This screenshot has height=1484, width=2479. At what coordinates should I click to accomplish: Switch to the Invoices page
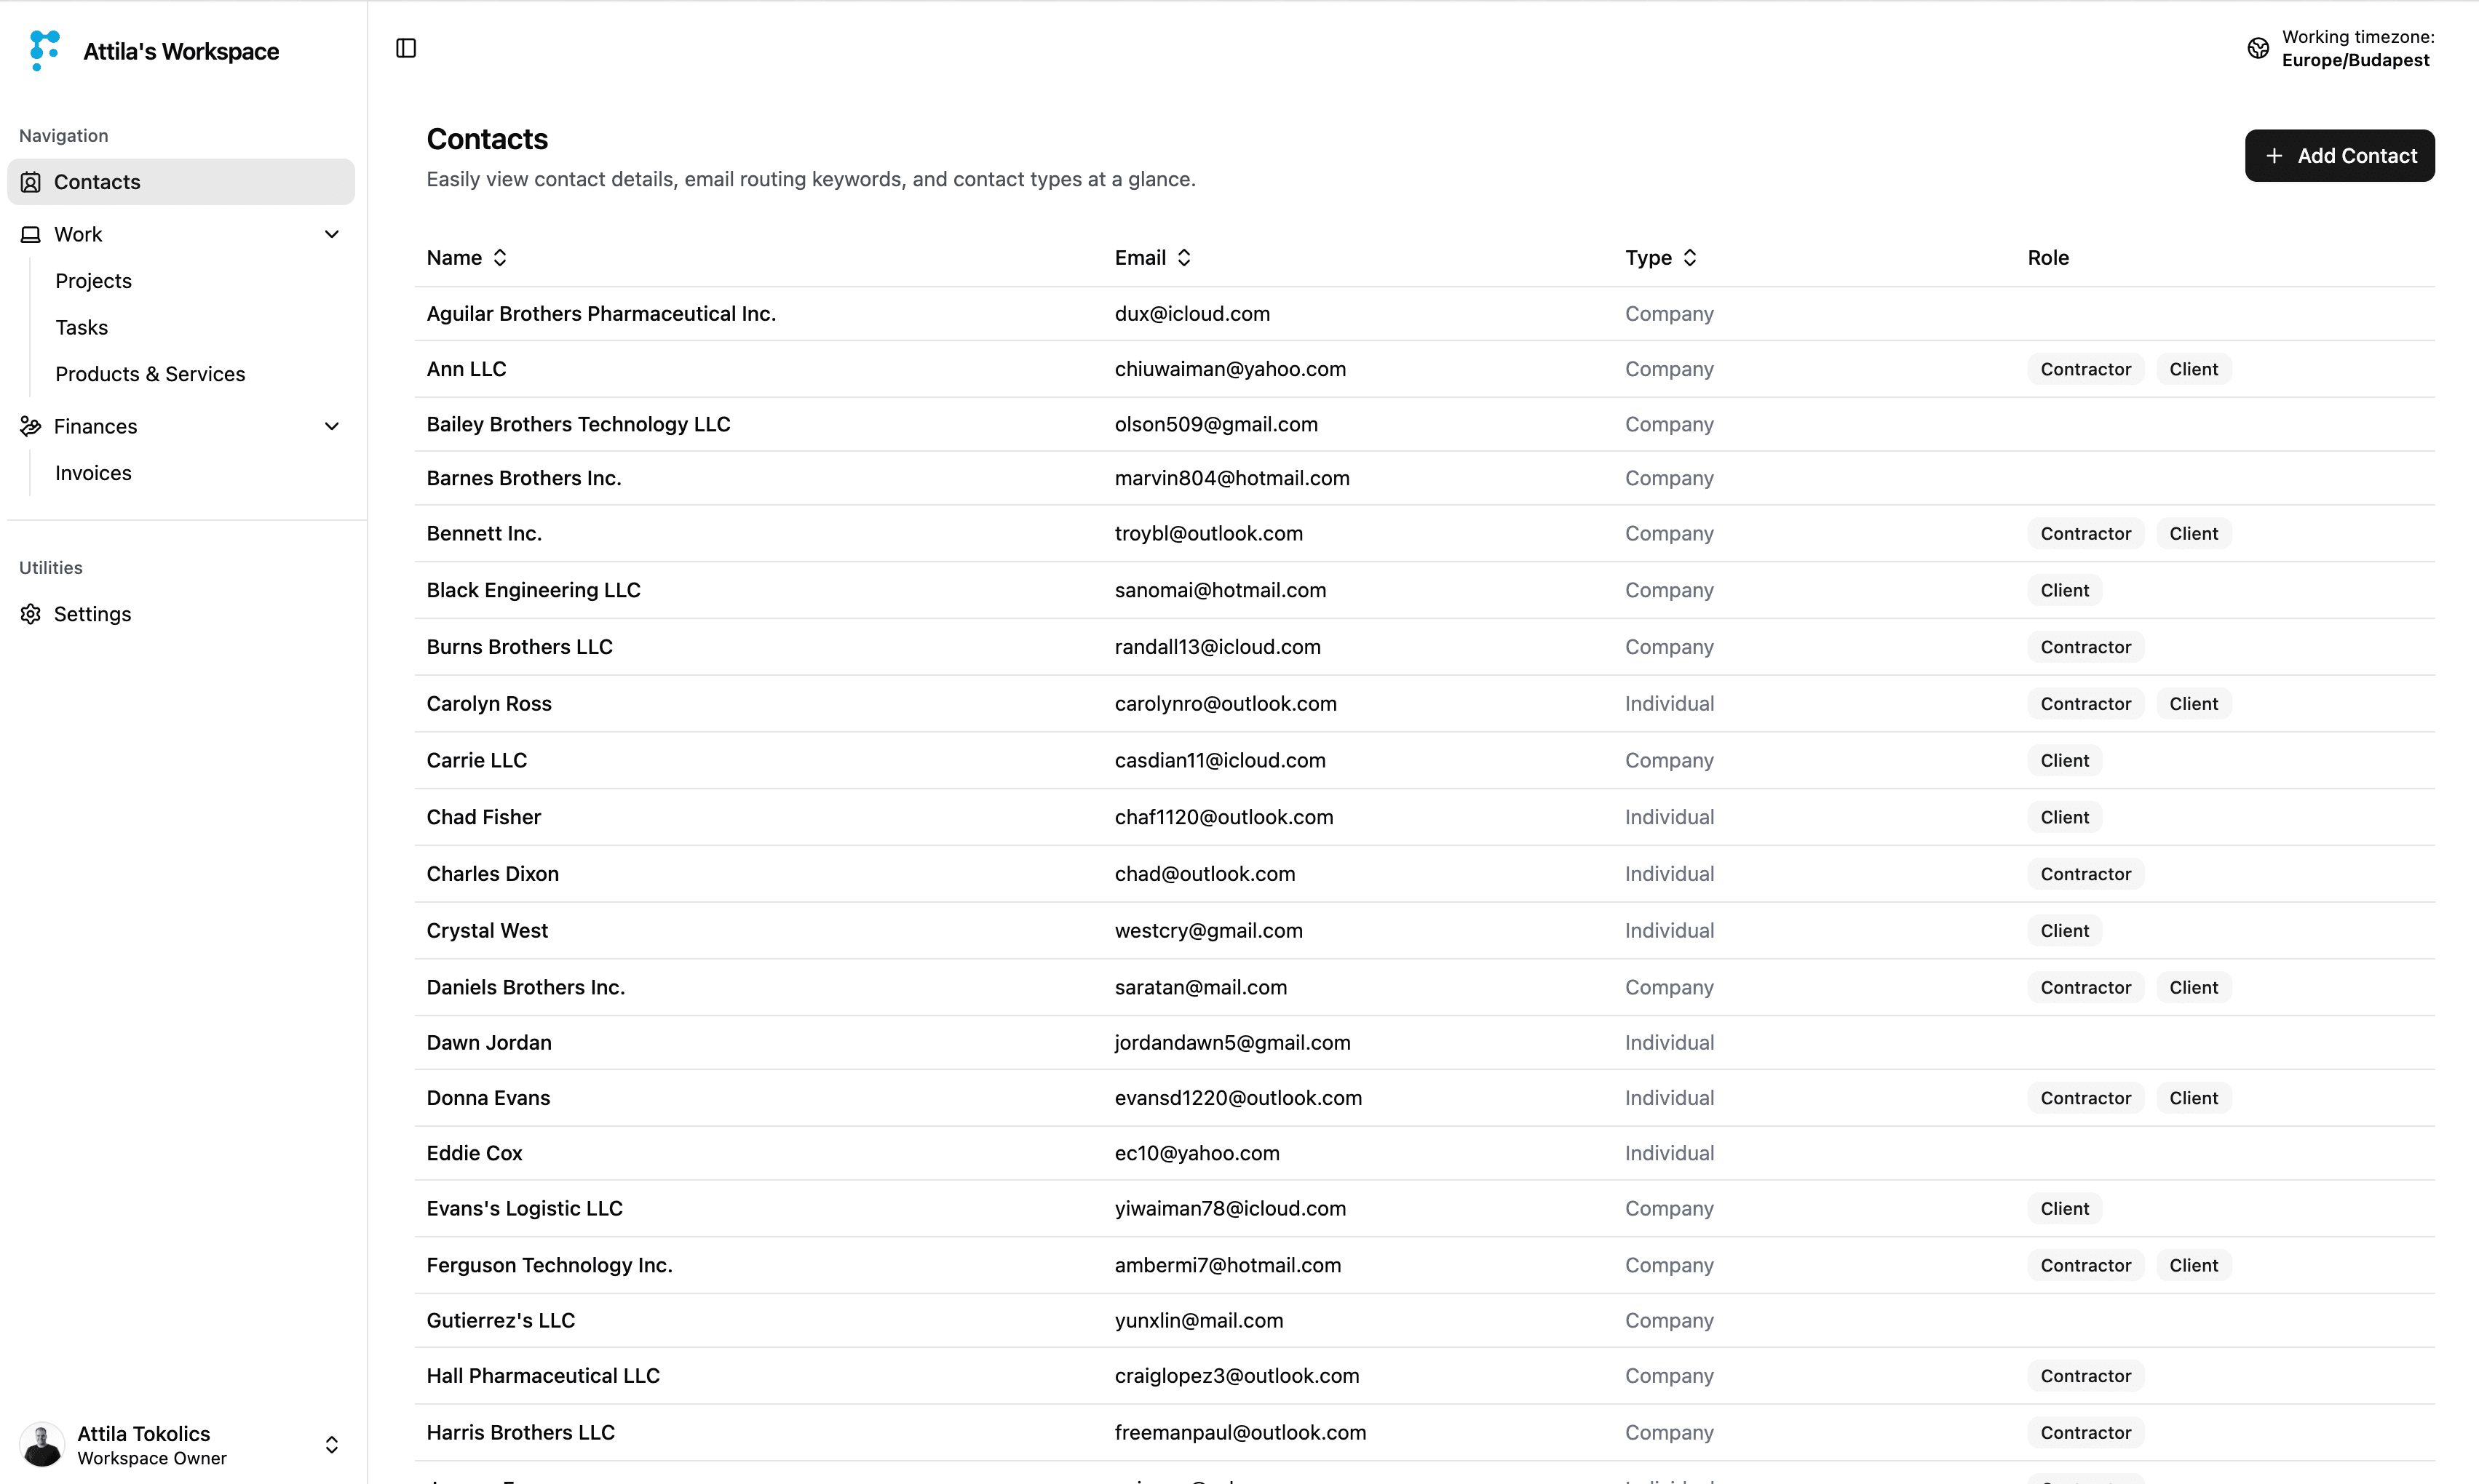click(x=93, y=472)
